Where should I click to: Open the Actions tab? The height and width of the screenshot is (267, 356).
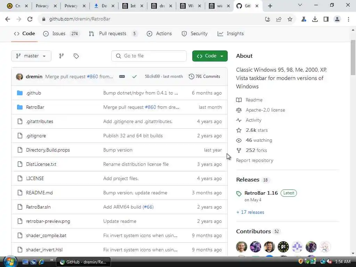point(159,34)
